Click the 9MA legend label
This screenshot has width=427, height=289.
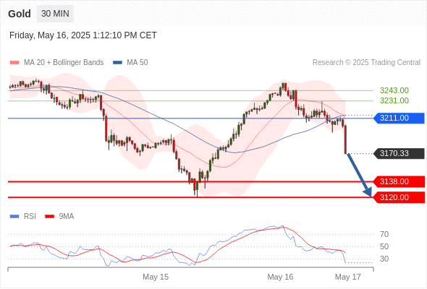[x=67, y=217]
